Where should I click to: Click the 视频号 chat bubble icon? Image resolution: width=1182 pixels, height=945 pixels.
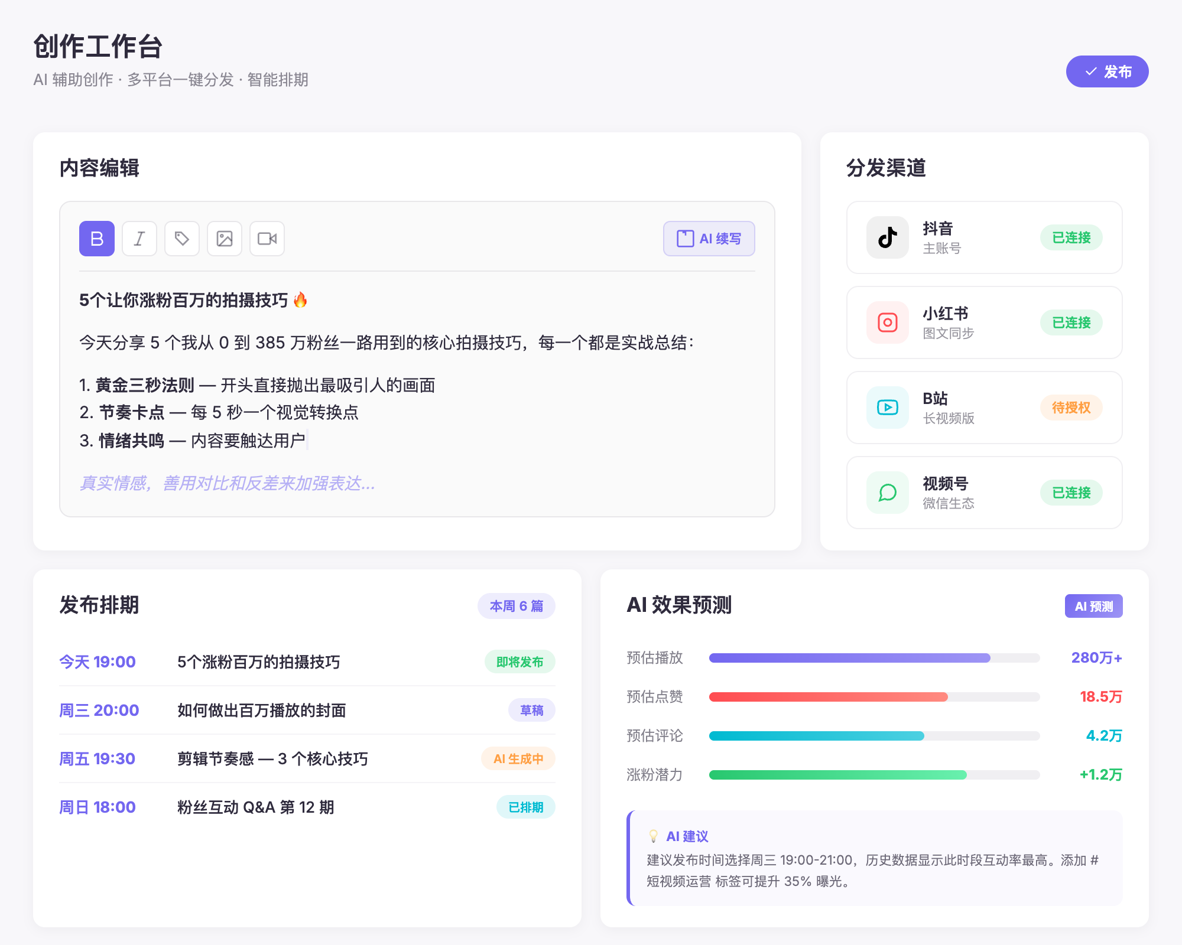pos(887,493)
